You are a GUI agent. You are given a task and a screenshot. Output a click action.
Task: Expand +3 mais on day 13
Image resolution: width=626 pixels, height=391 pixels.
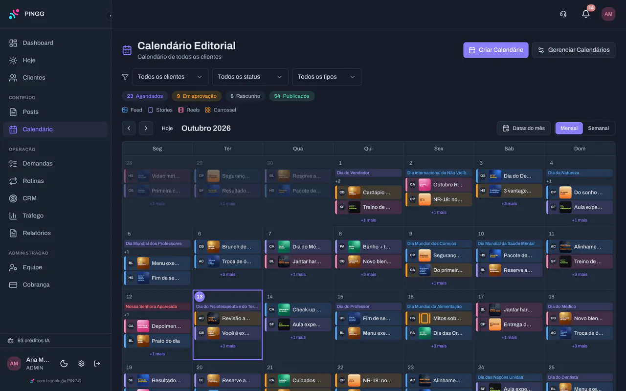coord(227,346)
